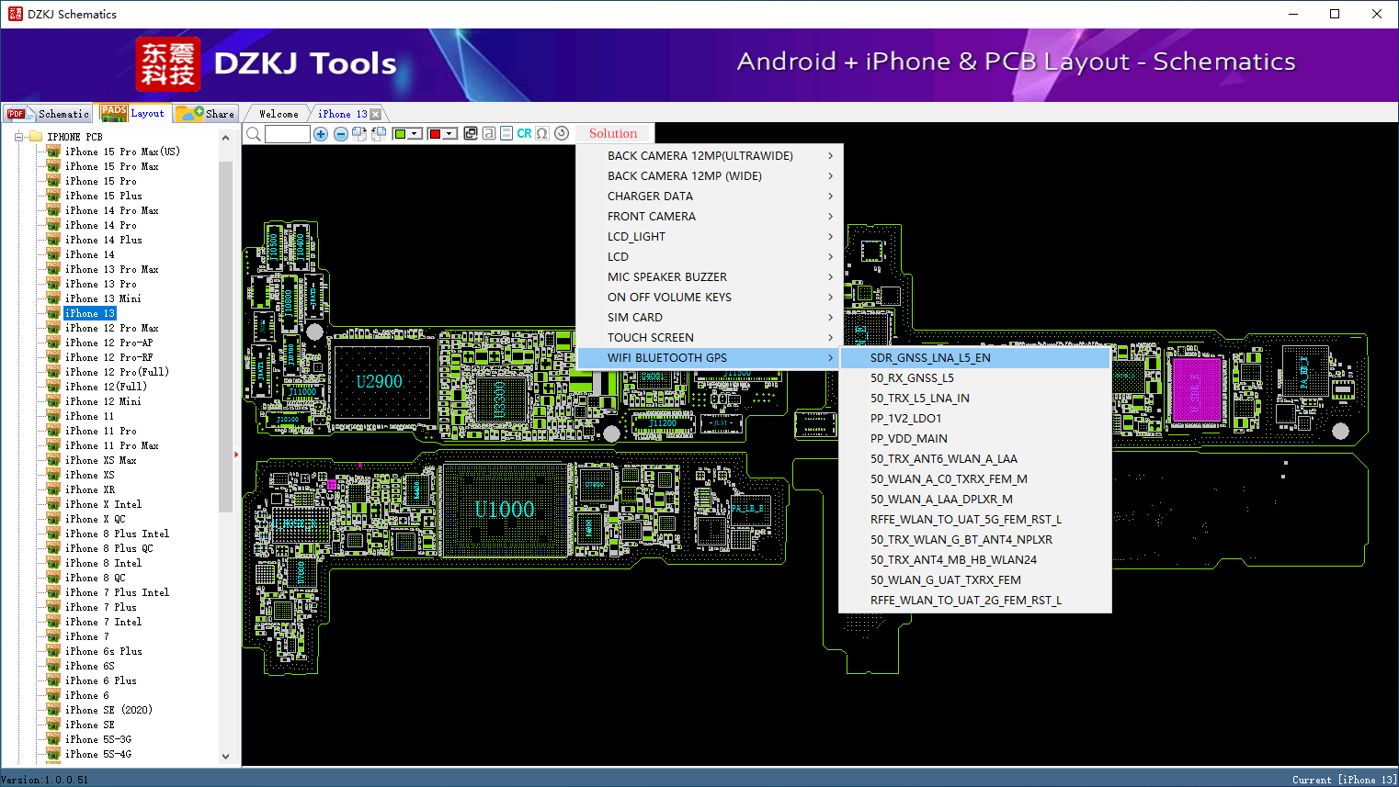Viewport: 1399px width, 787px height.
Task: Choose PP_1V2_LDO1 submenu entry
Action: point(975,419)
